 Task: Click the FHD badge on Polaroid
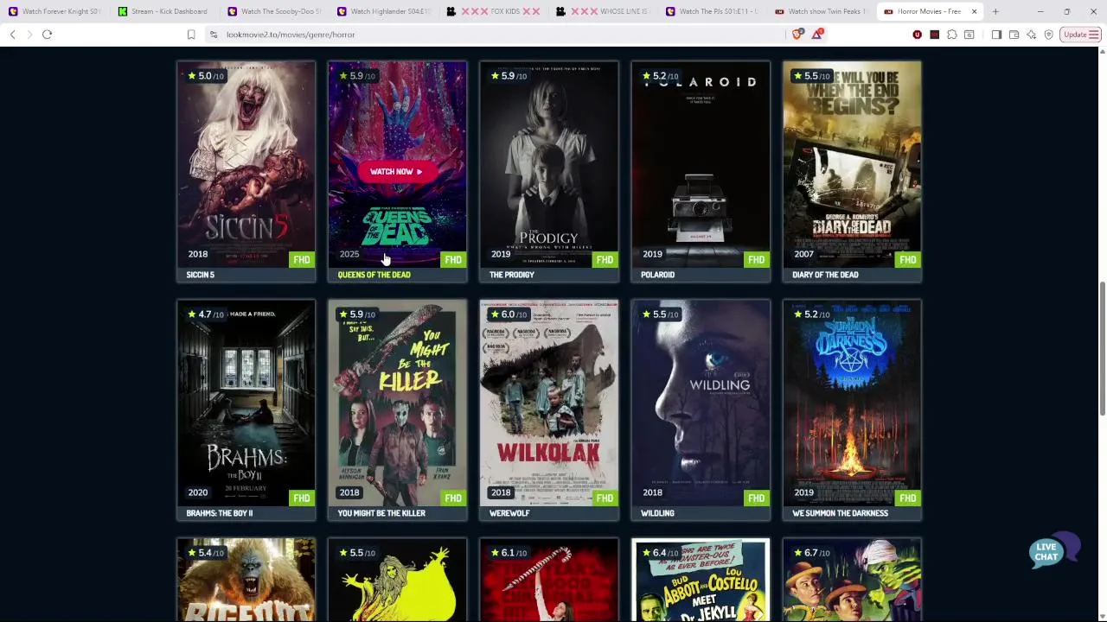756,259
